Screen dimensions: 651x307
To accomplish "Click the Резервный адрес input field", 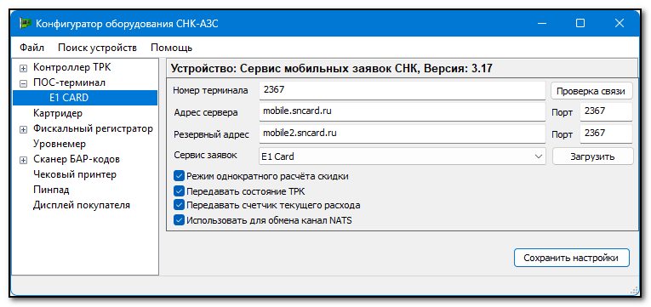I will (403, 134).
